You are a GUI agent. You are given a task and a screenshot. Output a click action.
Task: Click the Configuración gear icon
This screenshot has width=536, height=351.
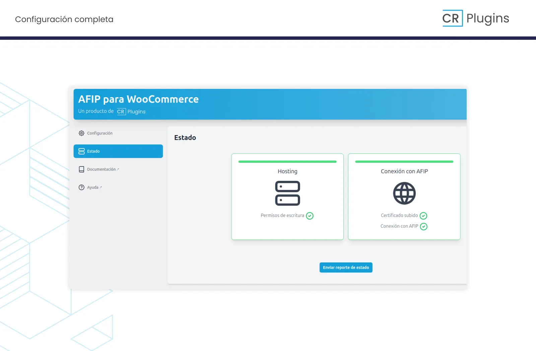pyautogui.click(x=81, y=133)
